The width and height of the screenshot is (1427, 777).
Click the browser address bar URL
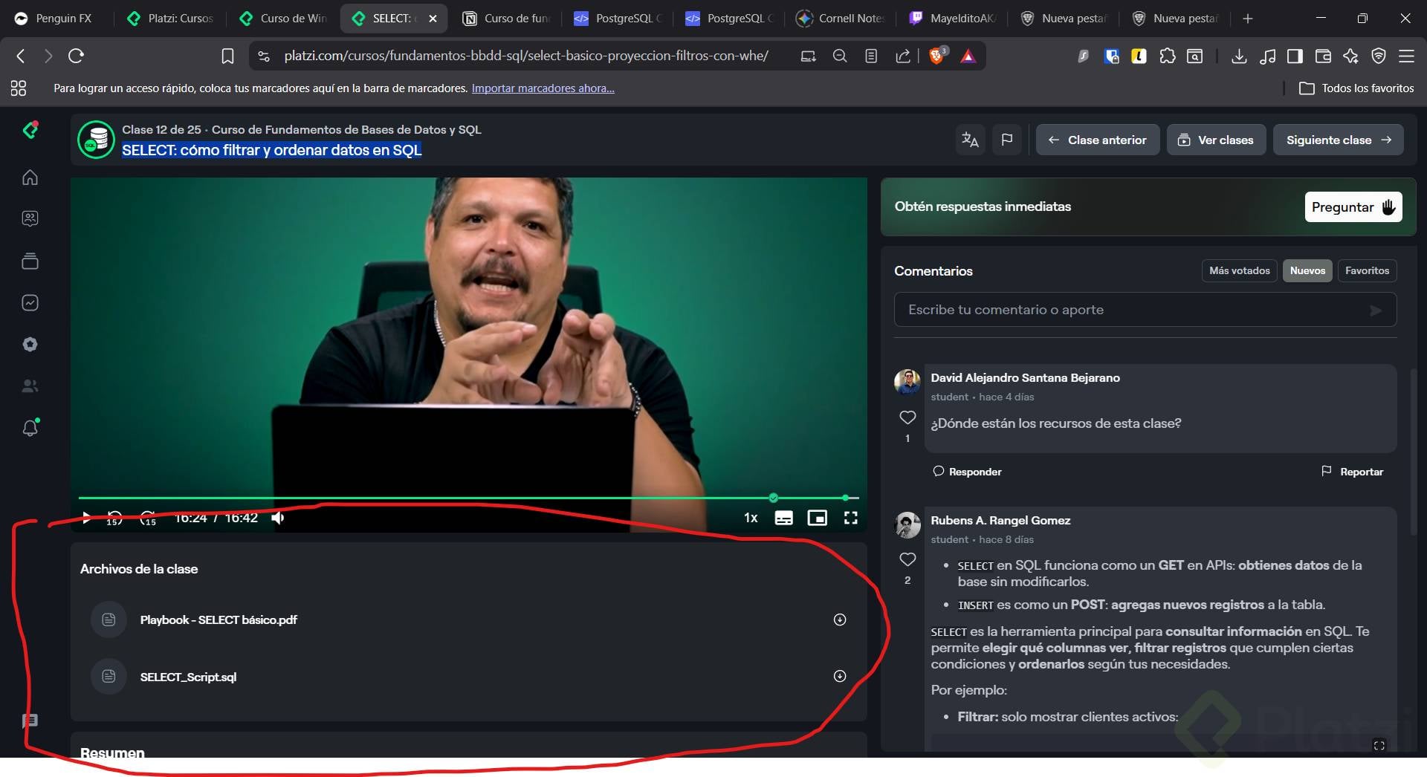click(x=526, y=56)
